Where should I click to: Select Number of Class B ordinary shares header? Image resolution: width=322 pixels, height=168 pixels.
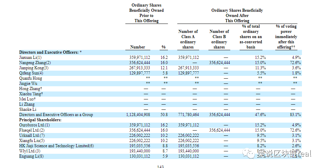(x=219, y=39)
